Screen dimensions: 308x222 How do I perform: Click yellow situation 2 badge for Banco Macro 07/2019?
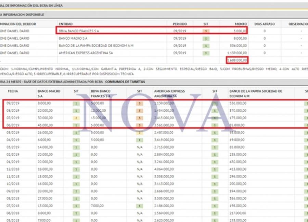coord(77,118)
